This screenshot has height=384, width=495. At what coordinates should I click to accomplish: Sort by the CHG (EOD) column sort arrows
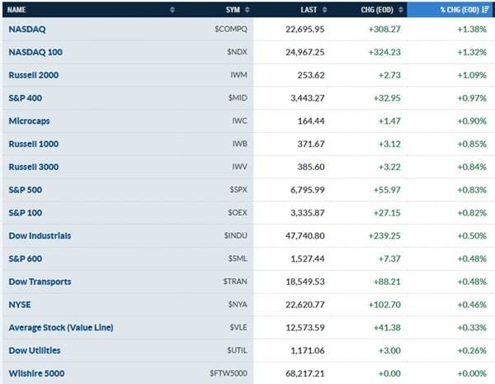[x=401, y=10]
